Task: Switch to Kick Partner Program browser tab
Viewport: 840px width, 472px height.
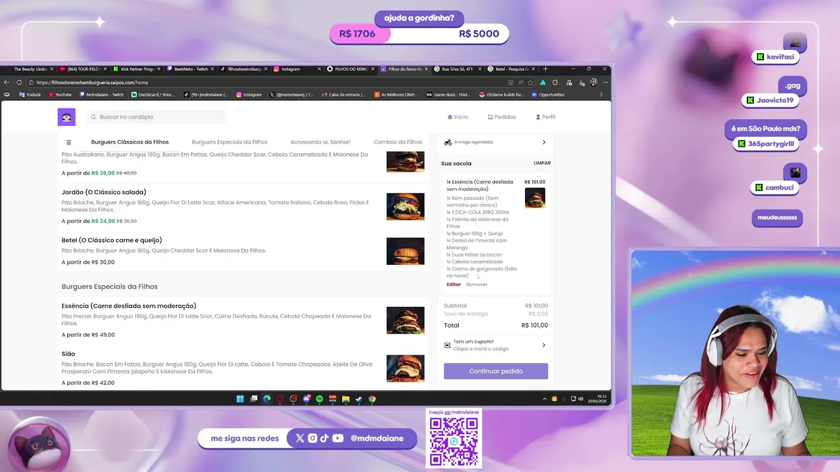Action: [x=136, y=69]
